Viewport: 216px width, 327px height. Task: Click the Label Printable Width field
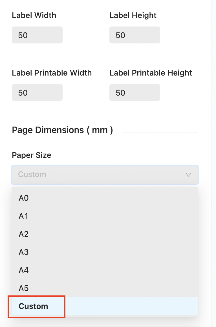[x=37, y=93]
